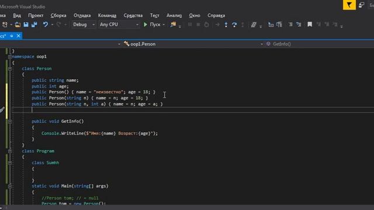The width and height of the screenshot is (374, 210).
Task: Click the Step Over icon
Action: (x=234, y=24)
